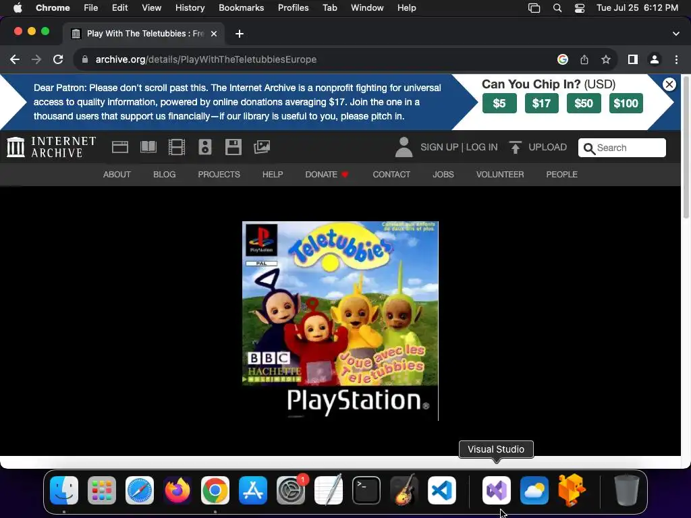
Task: Open the Video filmstrip icon
Action: [177, 147]
